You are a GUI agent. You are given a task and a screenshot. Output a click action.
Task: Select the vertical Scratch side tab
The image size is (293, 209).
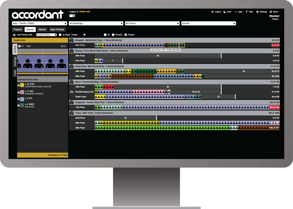pos(15,49)
